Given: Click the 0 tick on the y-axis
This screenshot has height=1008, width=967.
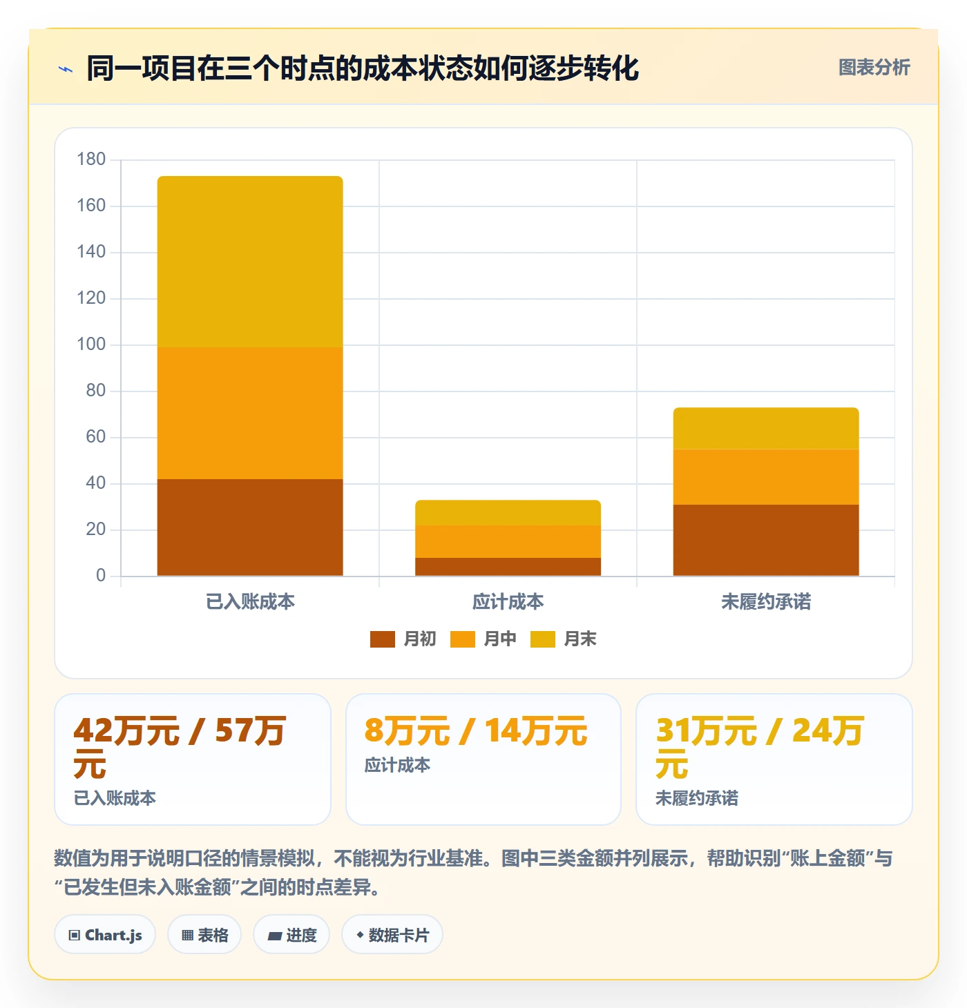Looking at the screenshot, I should [x=101, y=576].
